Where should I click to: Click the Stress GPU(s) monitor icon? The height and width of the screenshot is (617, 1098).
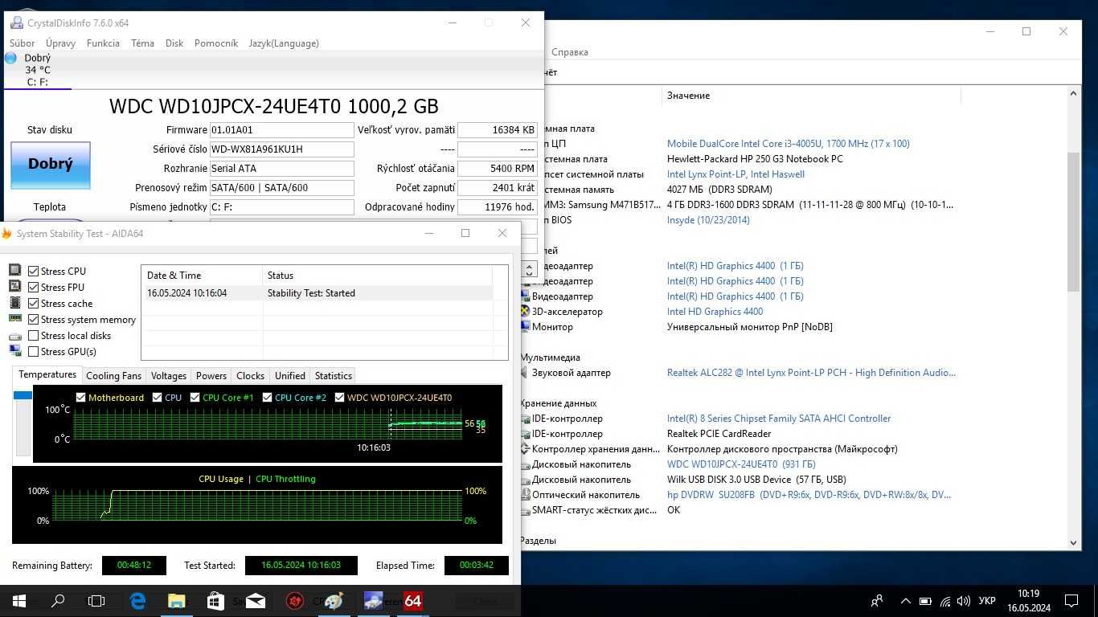(15, 351)
